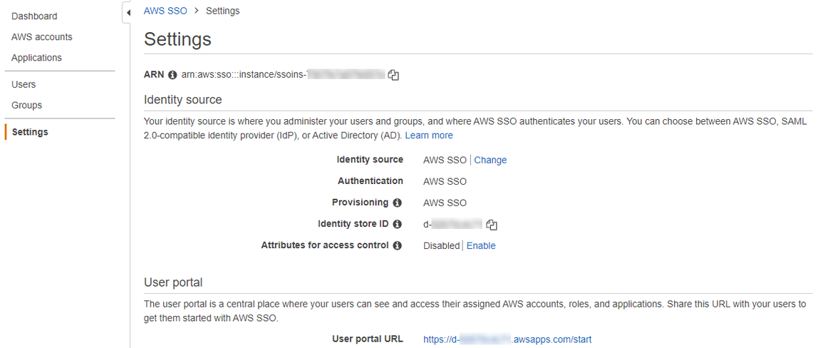Copy the instance ARN with the copy icon
Screen dimensions: 818x348
[394, 75]
